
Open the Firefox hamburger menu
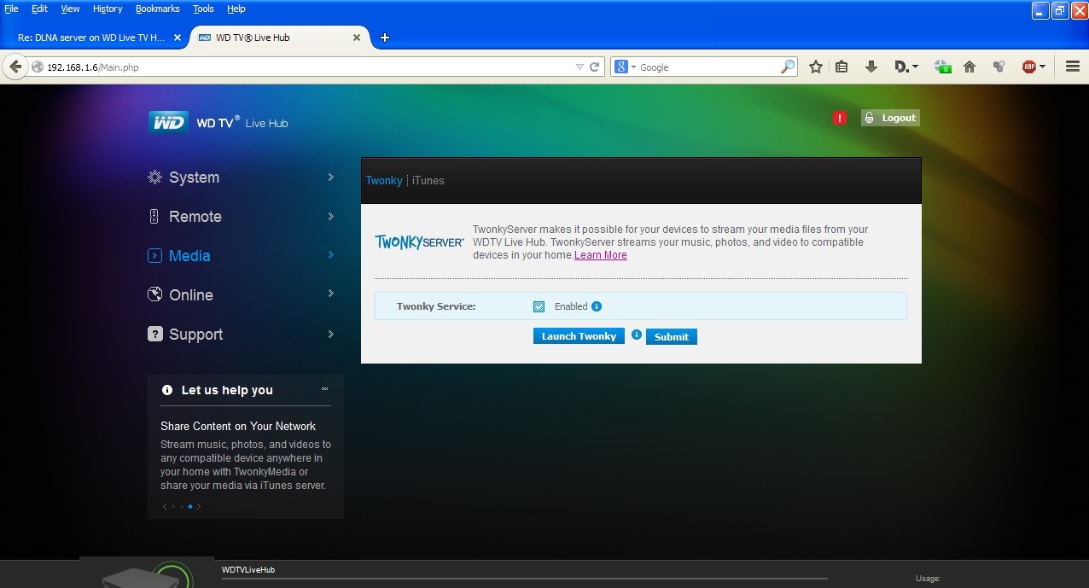pyautogui.click(x=1073, y=67)
